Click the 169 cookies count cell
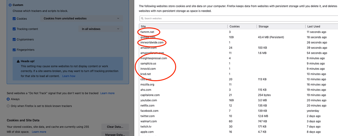Screen dimensions: 338x136 232,100
